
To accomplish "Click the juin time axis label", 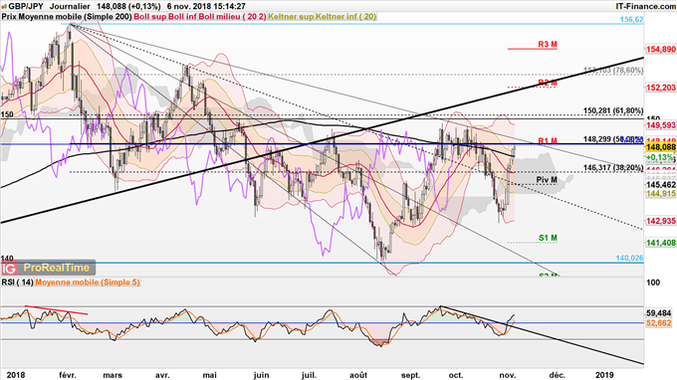I will tap(261, 375).
